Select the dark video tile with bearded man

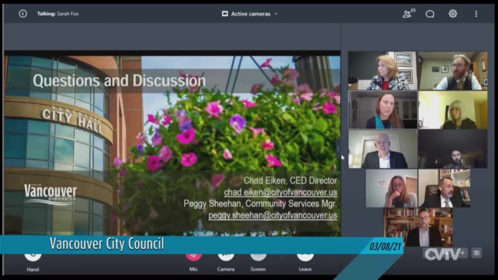point(453,149)
